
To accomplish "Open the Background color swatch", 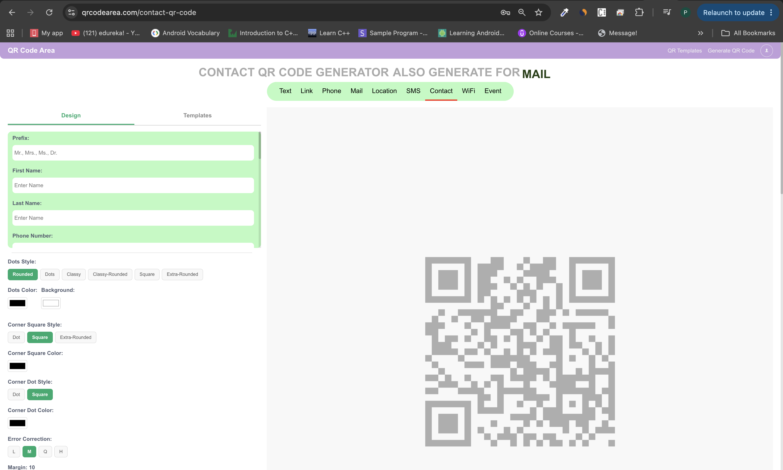I will tap(51, 303).
